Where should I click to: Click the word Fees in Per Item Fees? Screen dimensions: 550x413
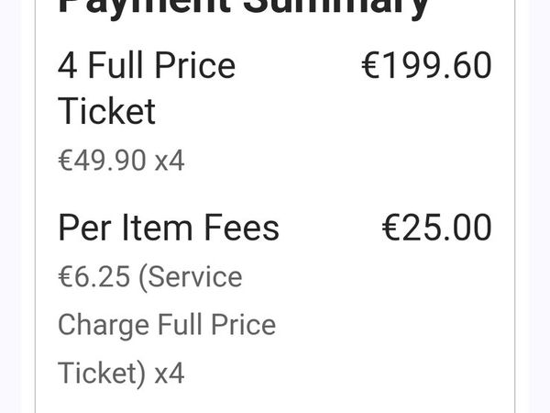pyautogui.click(x=242, y=228)
